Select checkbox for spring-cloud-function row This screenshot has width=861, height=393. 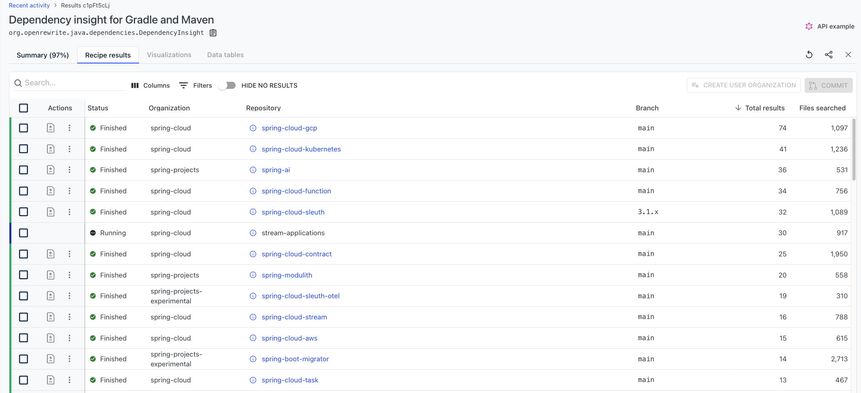coord(23,191)
